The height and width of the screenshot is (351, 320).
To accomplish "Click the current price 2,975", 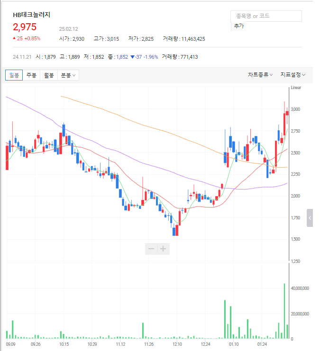I will tap(25, 27).
